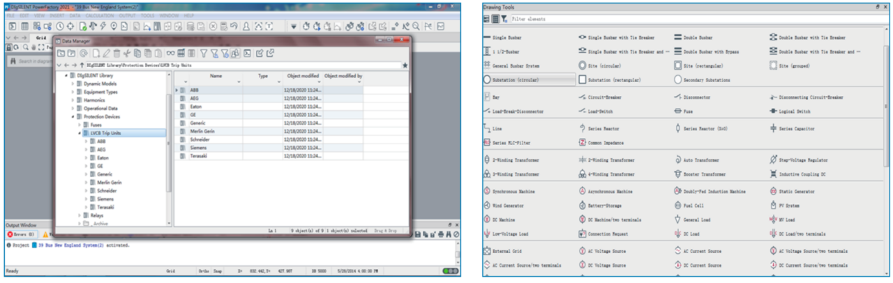The width and height of the screenshot is (893, 283).
Task: Expand the Fuses tree node
Action: [78, 124]
